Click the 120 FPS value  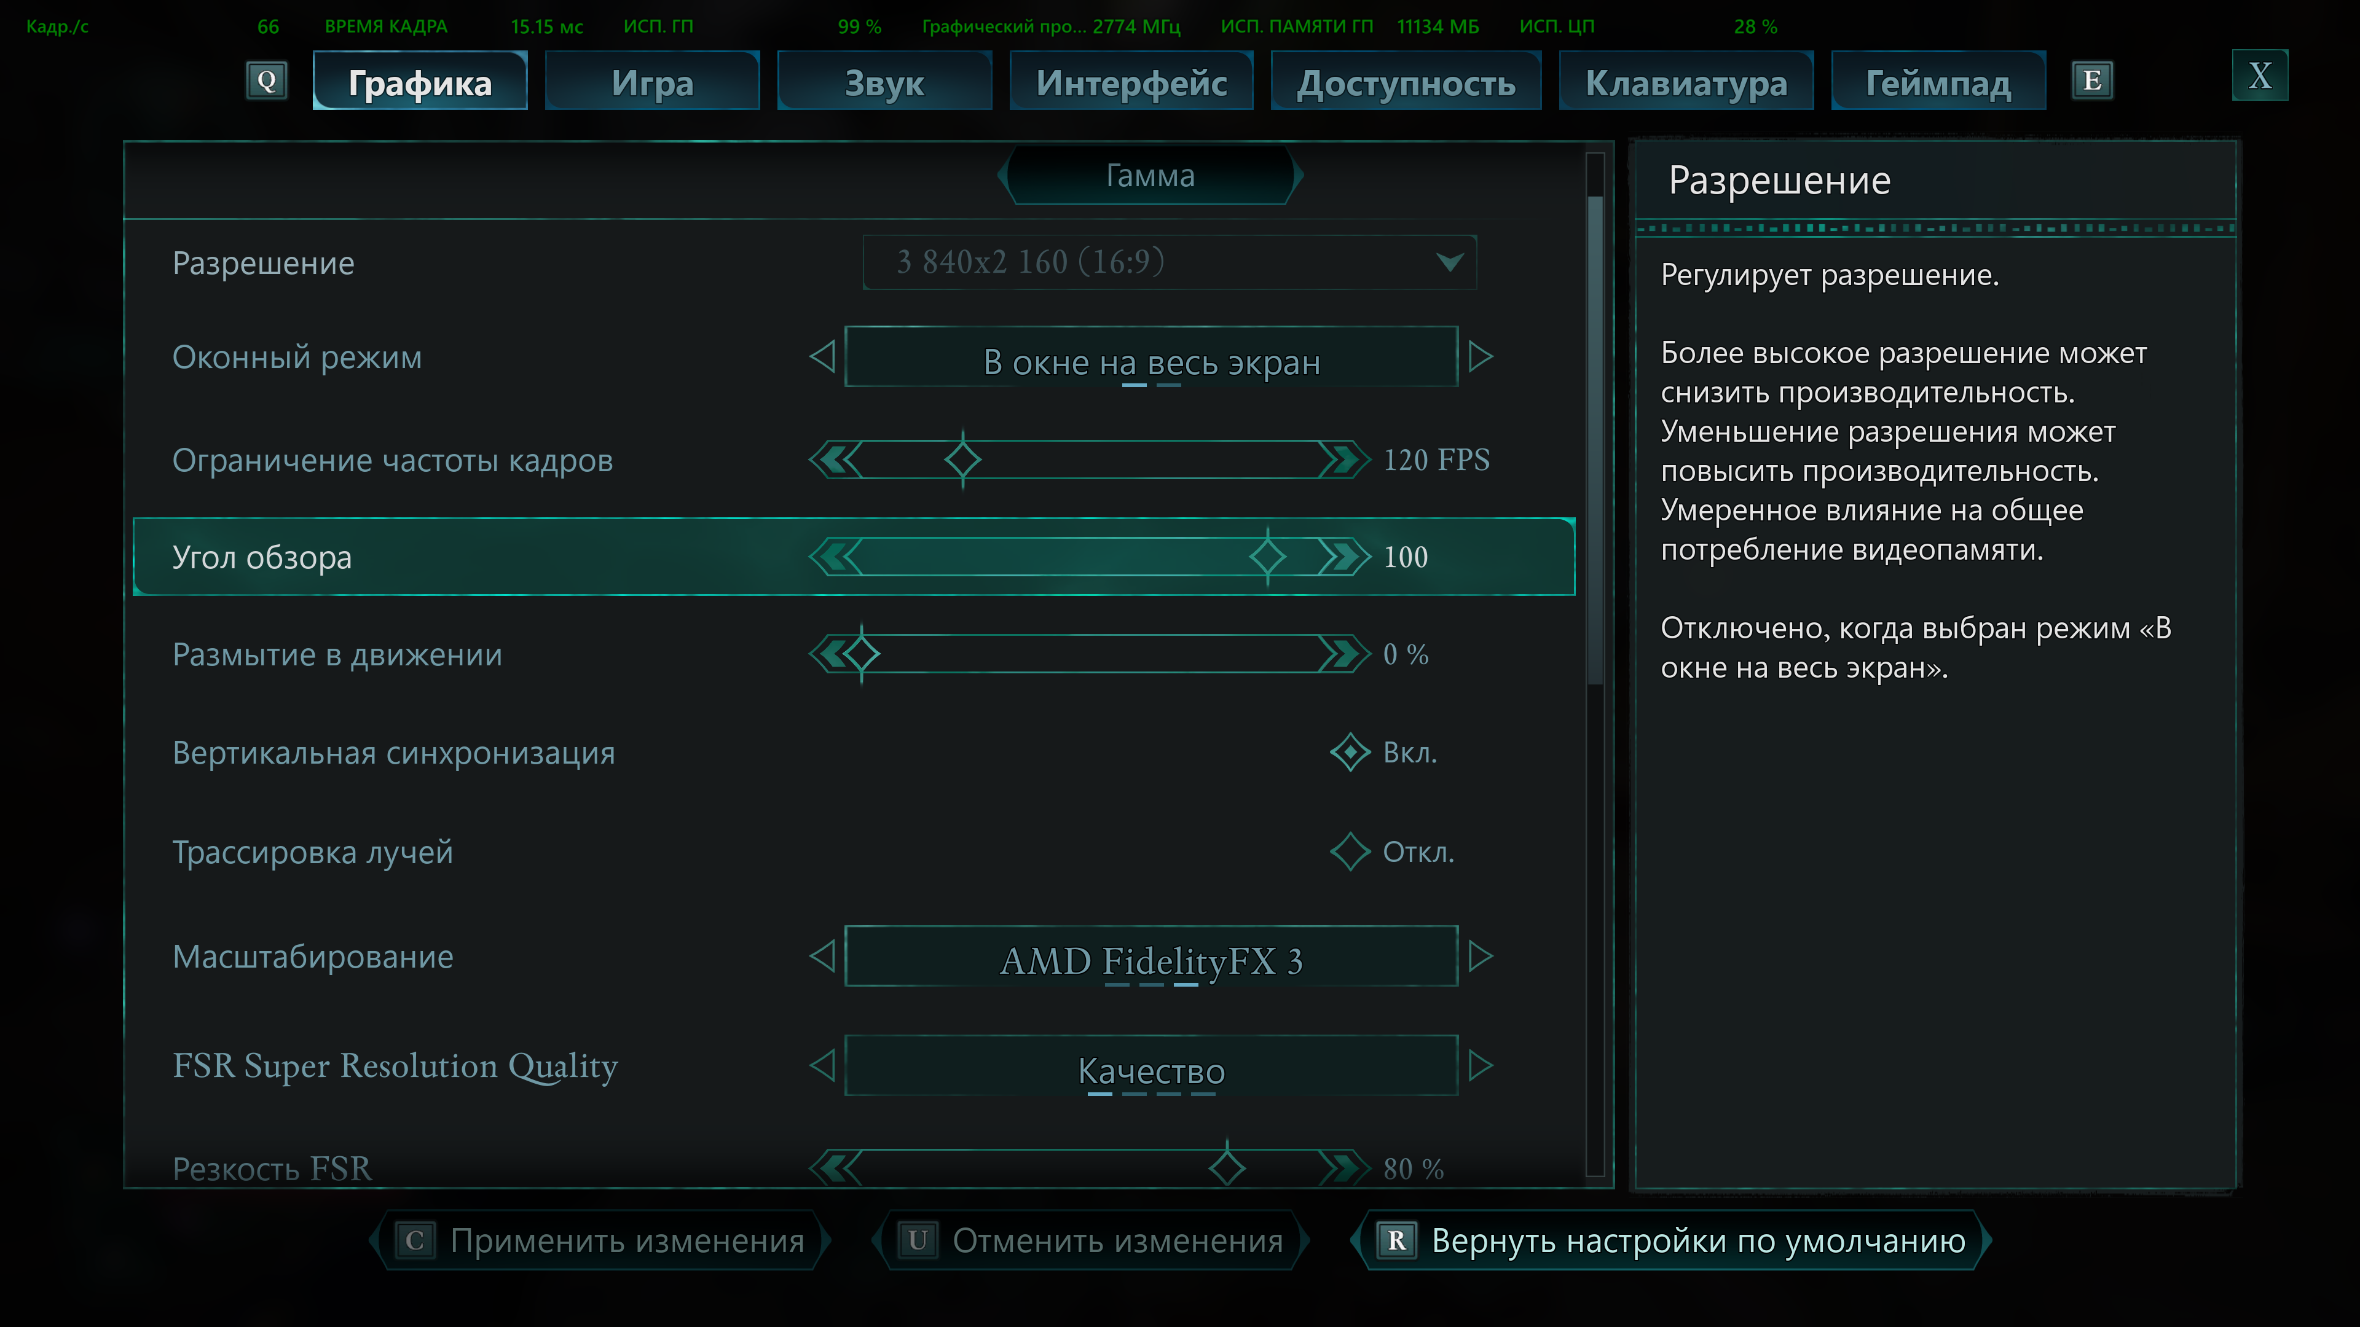1436,460
